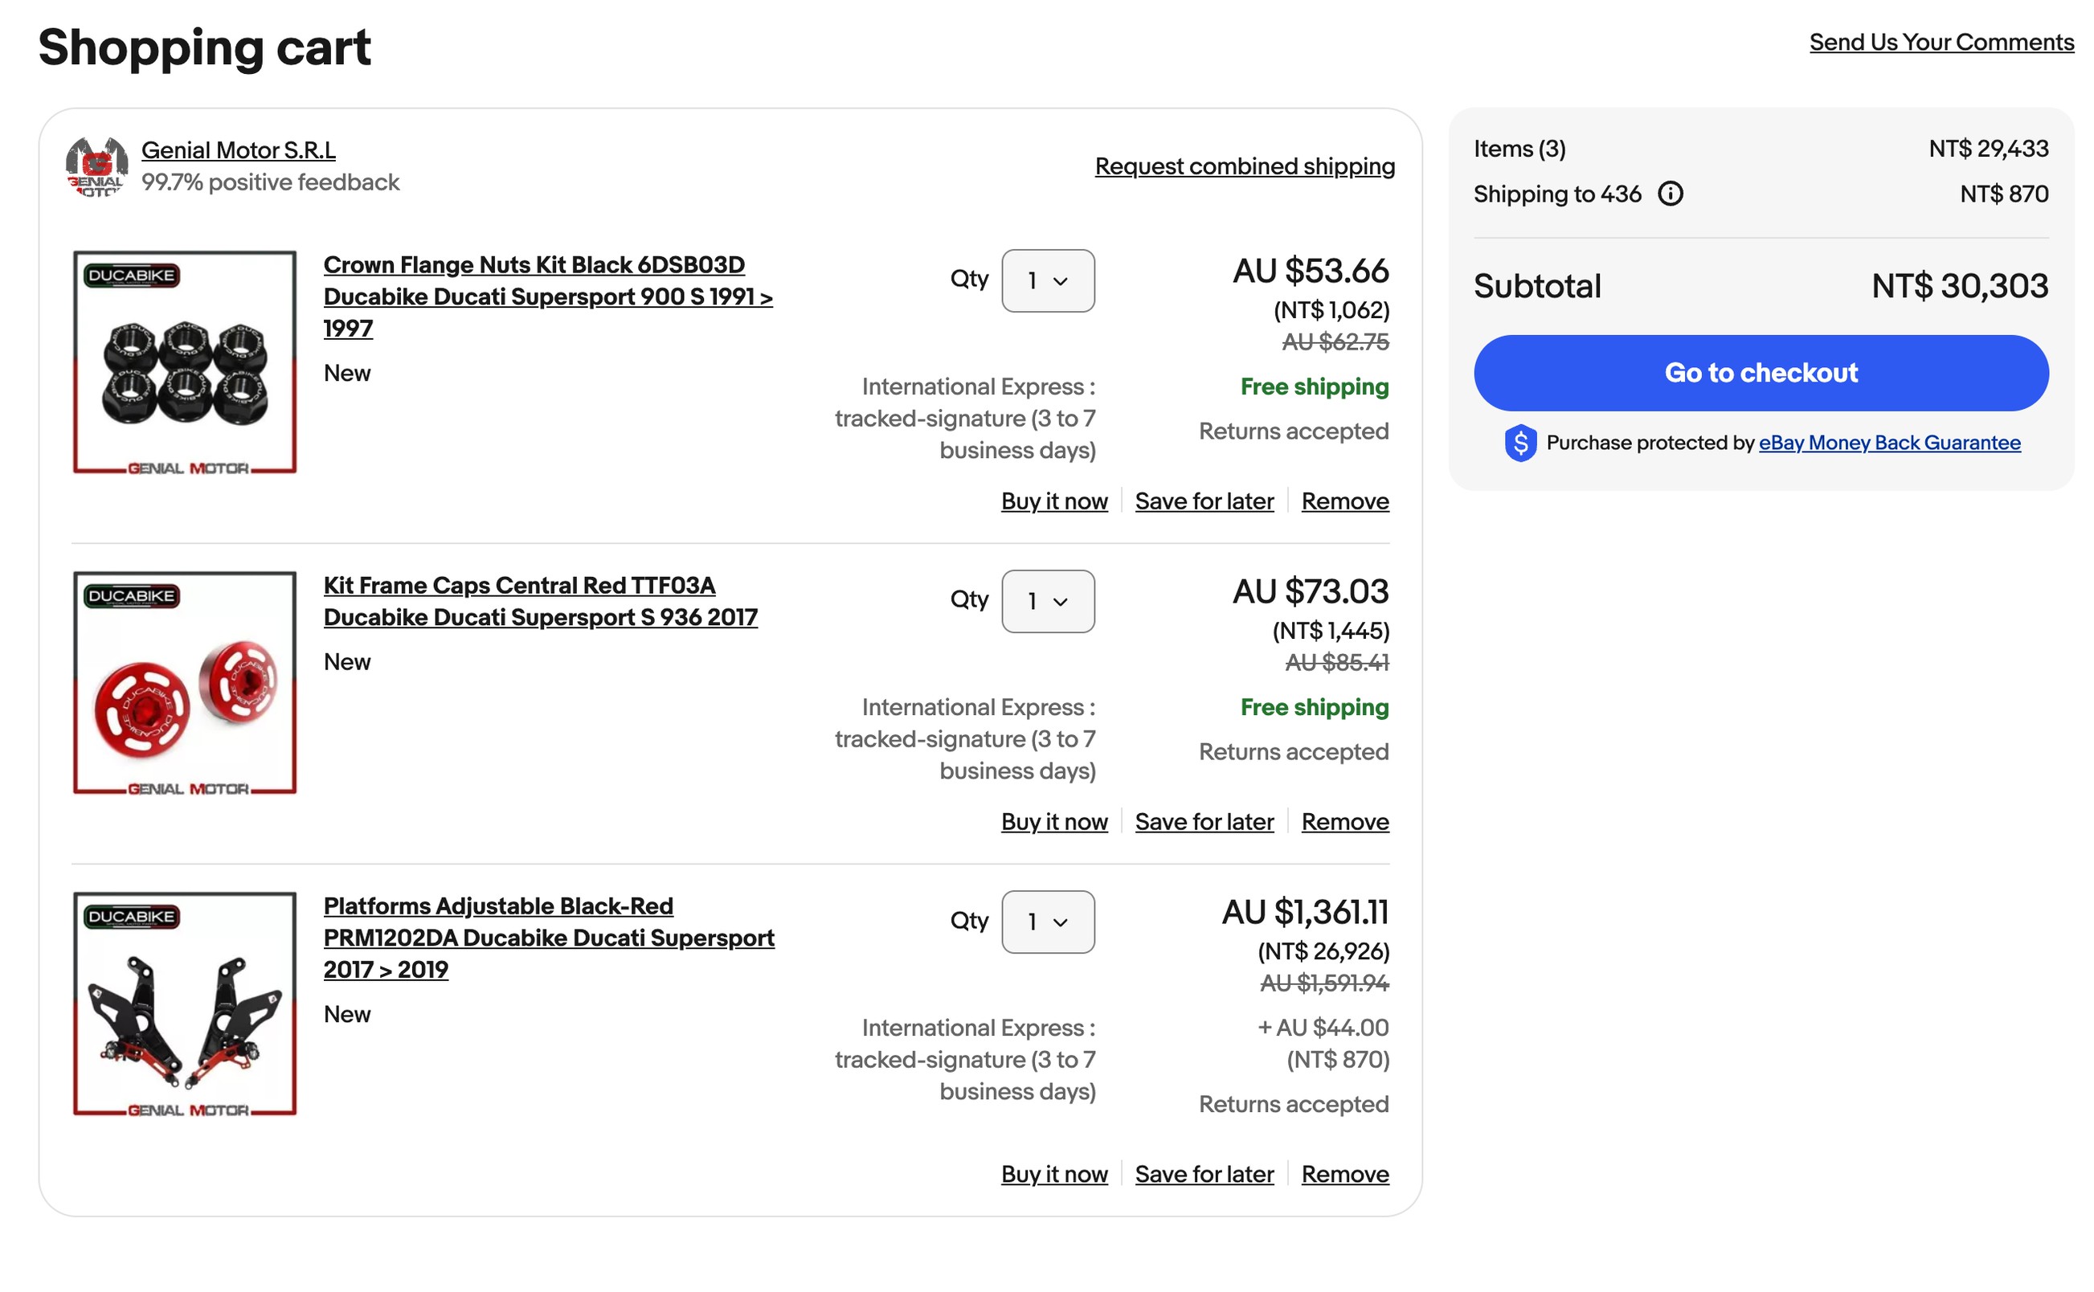Click the + AU $44.00 shipping cost
Screen dimensions: 2094x1292
(1323, 1027)
